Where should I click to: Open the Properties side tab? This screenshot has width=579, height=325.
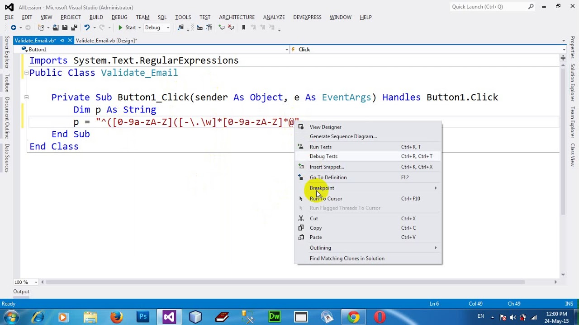pos(572,47)
